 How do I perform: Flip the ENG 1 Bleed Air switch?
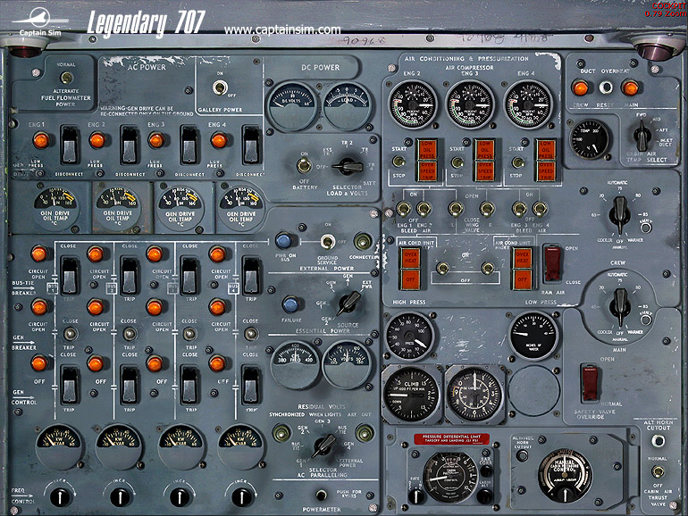tap(403, 209)
